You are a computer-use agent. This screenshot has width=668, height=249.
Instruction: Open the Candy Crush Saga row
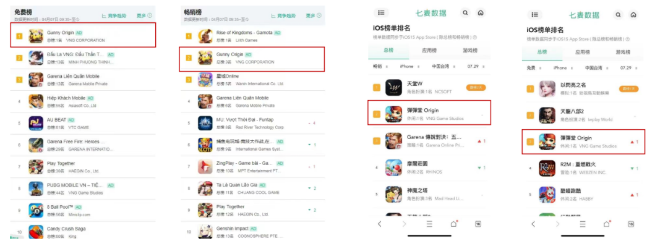(83, 232)
